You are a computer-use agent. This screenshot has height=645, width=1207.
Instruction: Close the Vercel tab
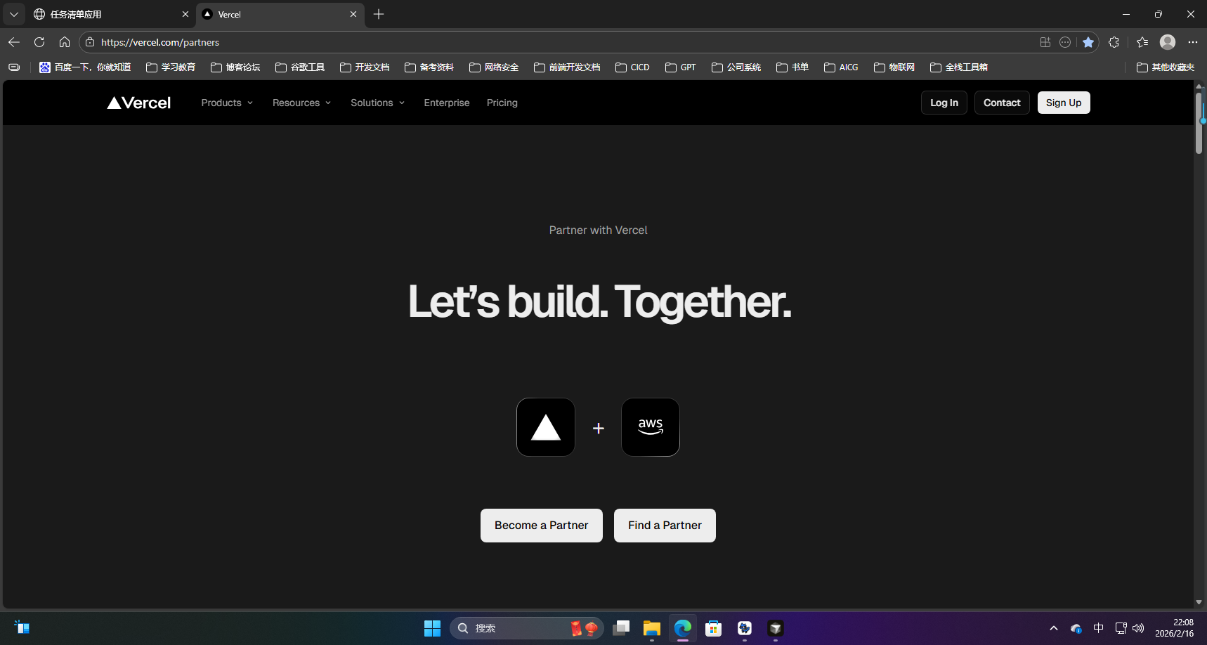point(353,14)
